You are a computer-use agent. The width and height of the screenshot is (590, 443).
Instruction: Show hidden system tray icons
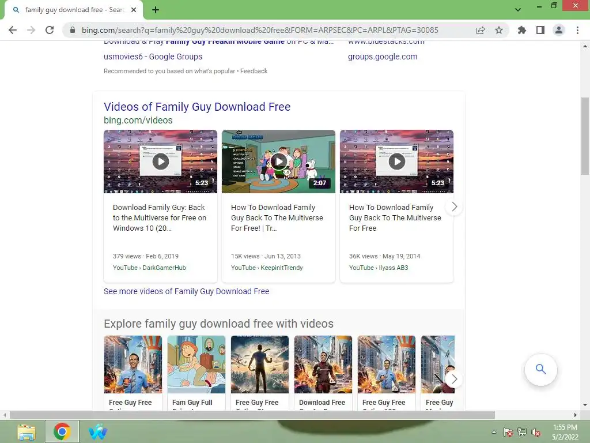(x=494, y=432)
